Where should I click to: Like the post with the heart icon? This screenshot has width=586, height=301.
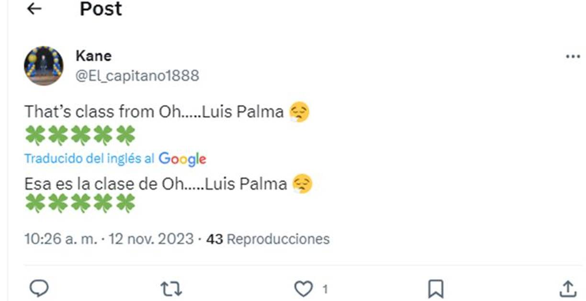303,289
